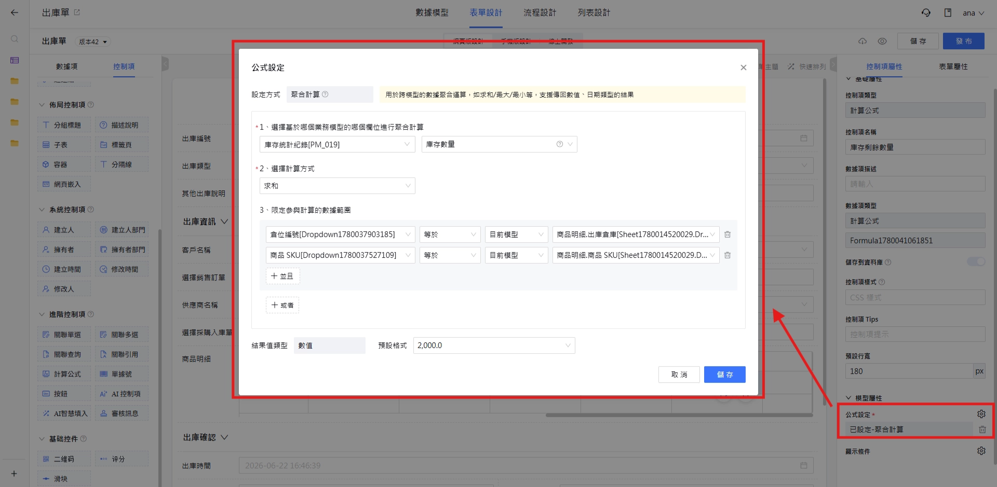Image resolution: width=997 pixels, height=487 pixels.
Task: Open the 等於 operator dropdown in 倉位編號 row
Action: (x=450, y=234)
